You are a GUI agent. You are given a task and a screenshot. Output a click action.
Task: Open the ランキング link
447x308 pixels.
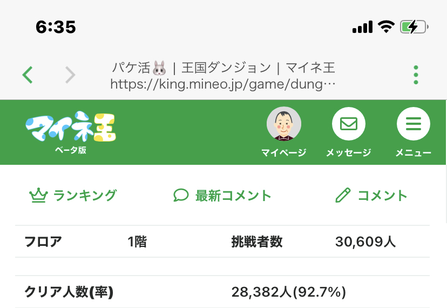[85, 195]
